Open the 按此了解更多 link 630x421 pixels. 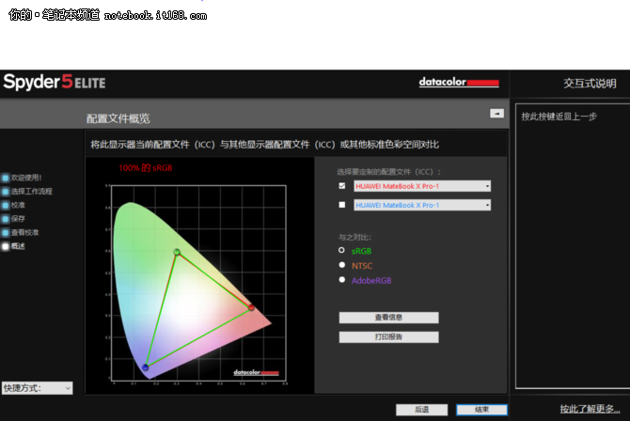pyautogui.click(x=589, y=409)
